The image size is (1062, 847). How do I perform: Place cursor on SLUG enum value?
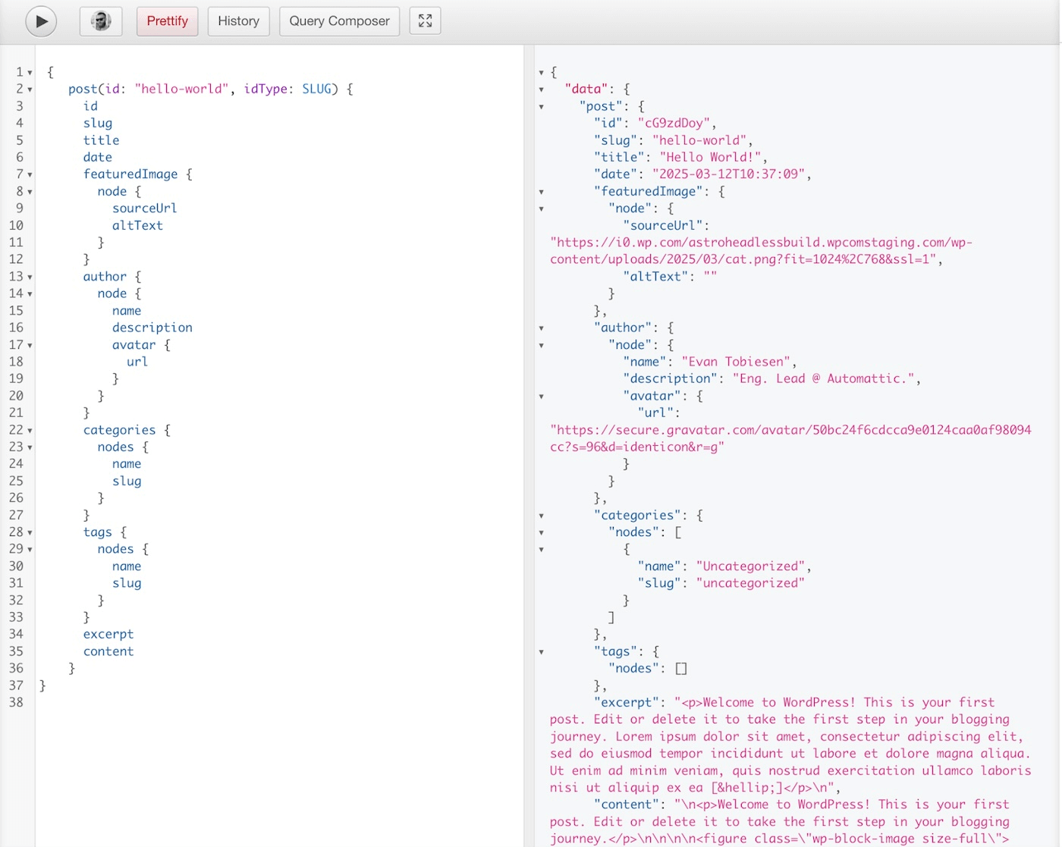317,89
